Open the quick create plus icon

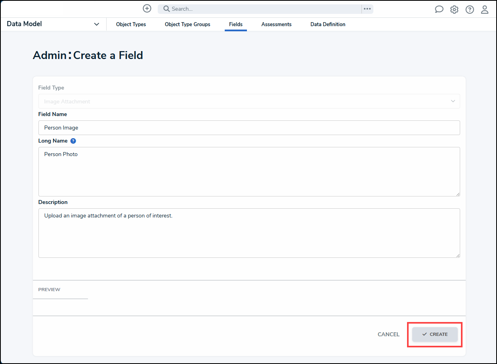147,8
